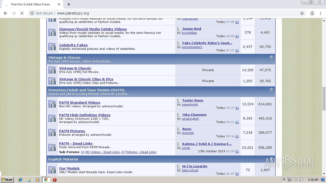This screenshot has height=183, width=326.
Task: Open PATM - Dead Links forum
Action: pos(76,143)
